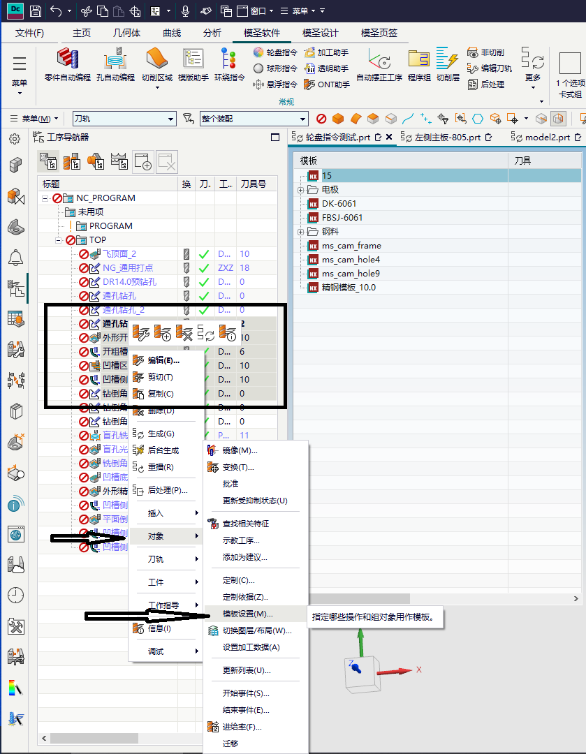Click the template list scroll right arrow
The image size is (586, 754).
[576, 599]
